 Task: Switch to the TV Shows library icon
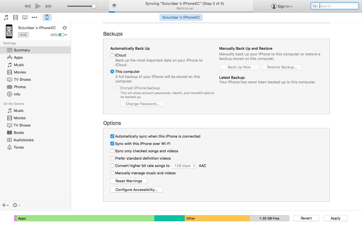tap(25, 18)
